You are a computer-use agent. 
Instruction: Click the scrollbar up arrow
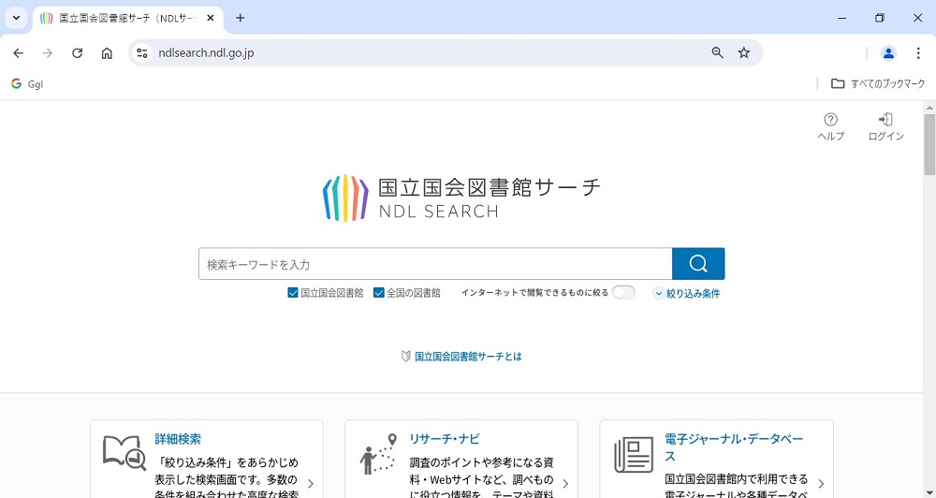pos(929,108)
